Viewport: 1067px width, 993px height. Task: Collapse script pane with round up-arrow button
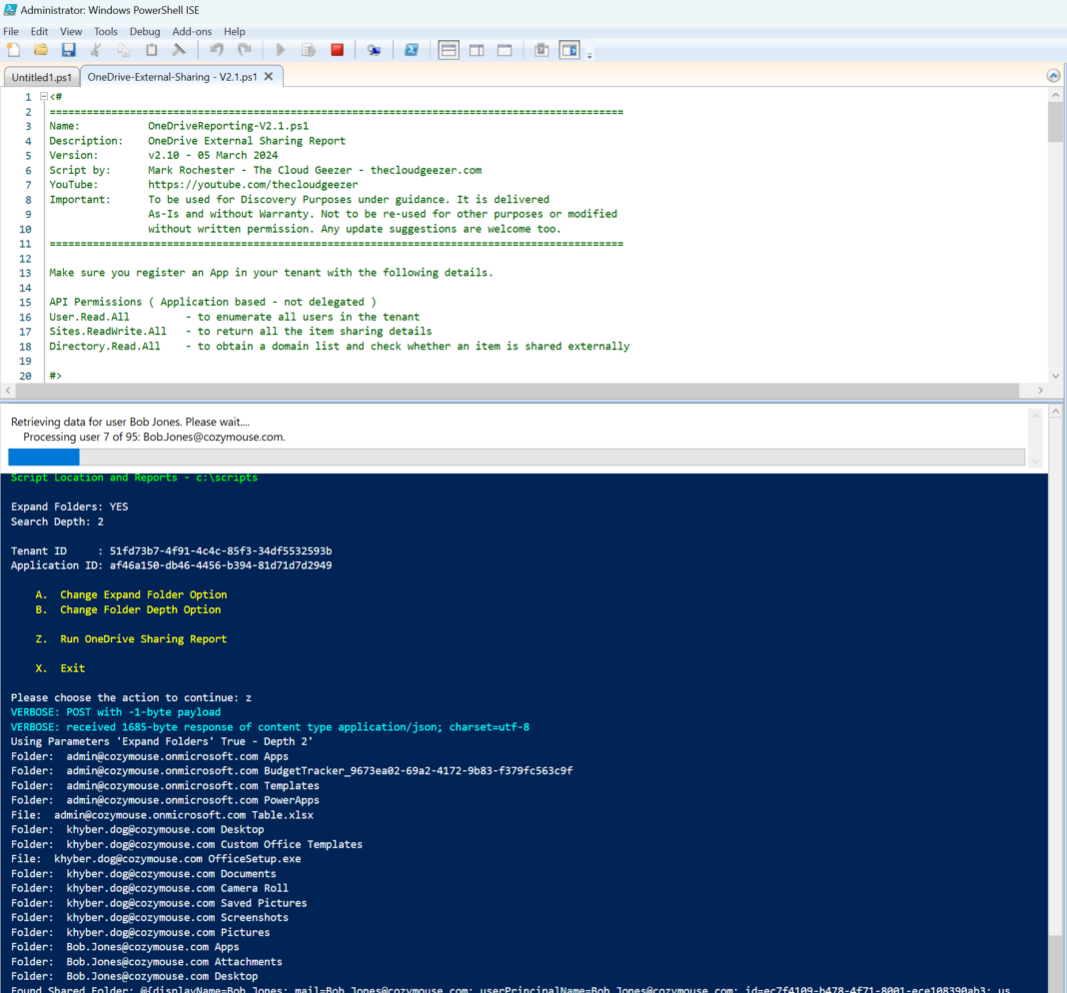coord(1053,76)
